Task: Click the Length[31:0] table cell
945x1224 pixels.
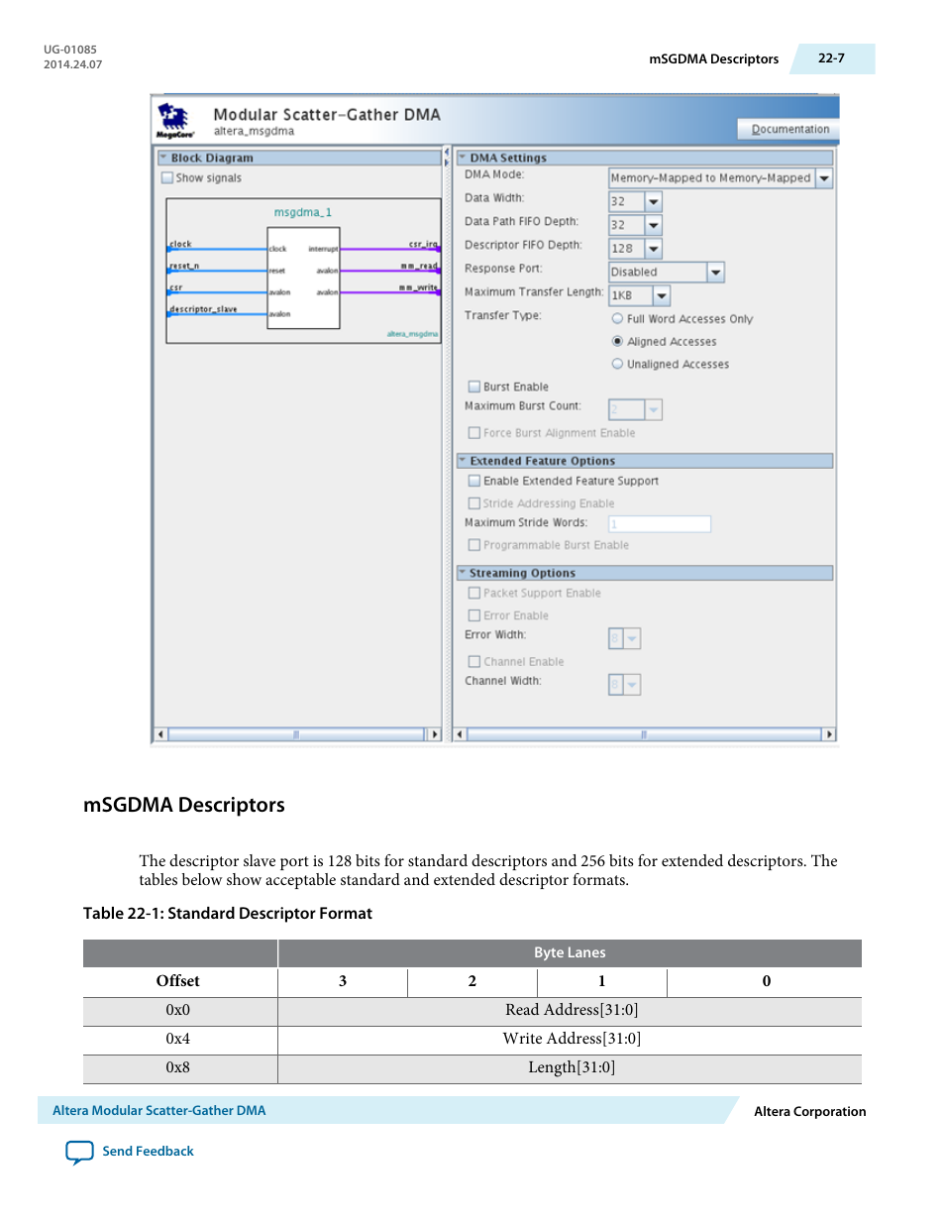Action: point(571,1067)
